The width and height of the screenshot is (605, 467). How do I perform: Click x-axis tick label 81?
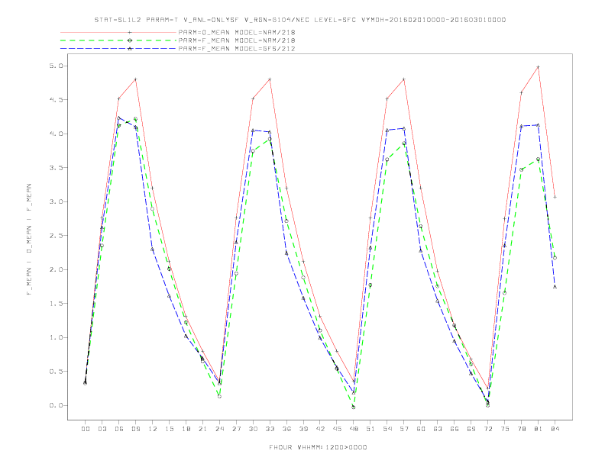pos(539,429)
